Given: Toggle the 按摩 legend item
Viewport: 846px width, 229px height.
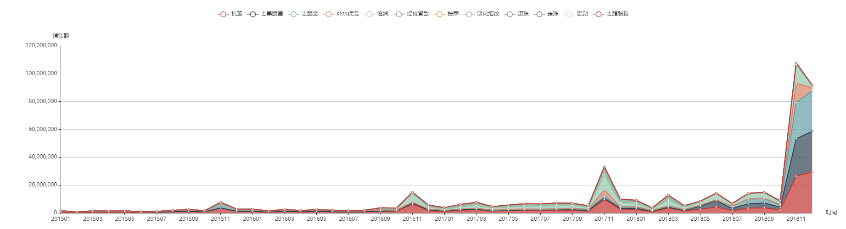Looking at the screenshot, I should click(446, 14).
